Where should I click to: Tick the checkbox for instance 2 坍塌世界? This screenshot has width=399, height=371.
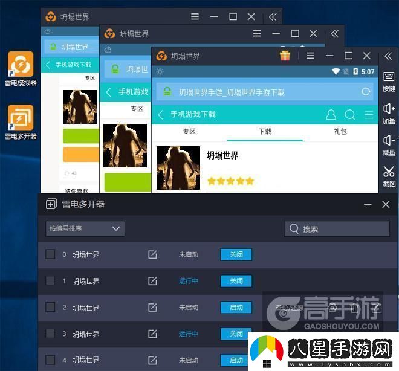pyautogui.click(x=50, y=307)
